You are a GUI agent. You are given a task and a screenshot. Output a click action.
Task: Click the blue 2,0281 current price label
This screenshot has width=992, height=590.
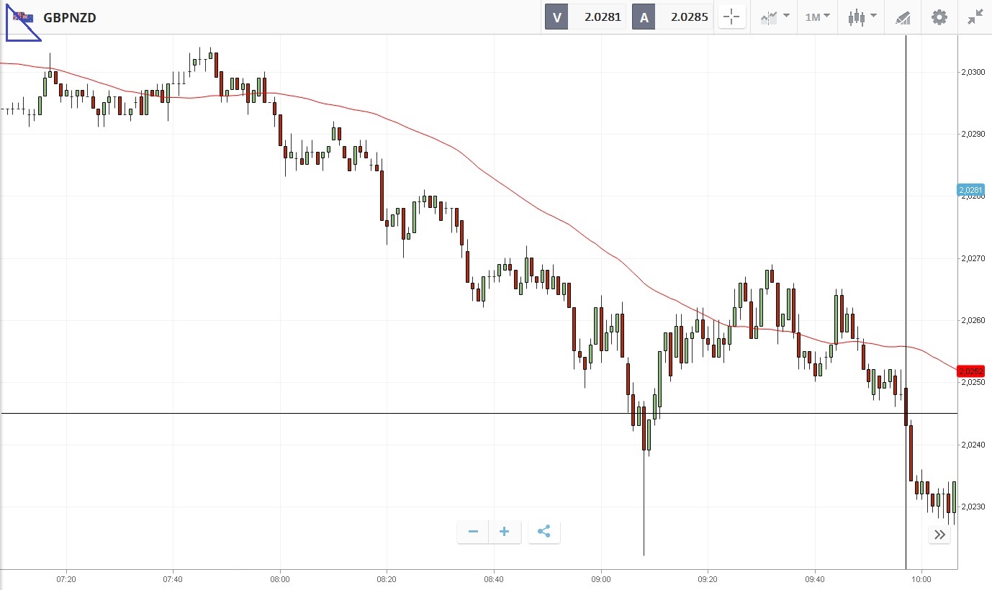pos(970,190)
